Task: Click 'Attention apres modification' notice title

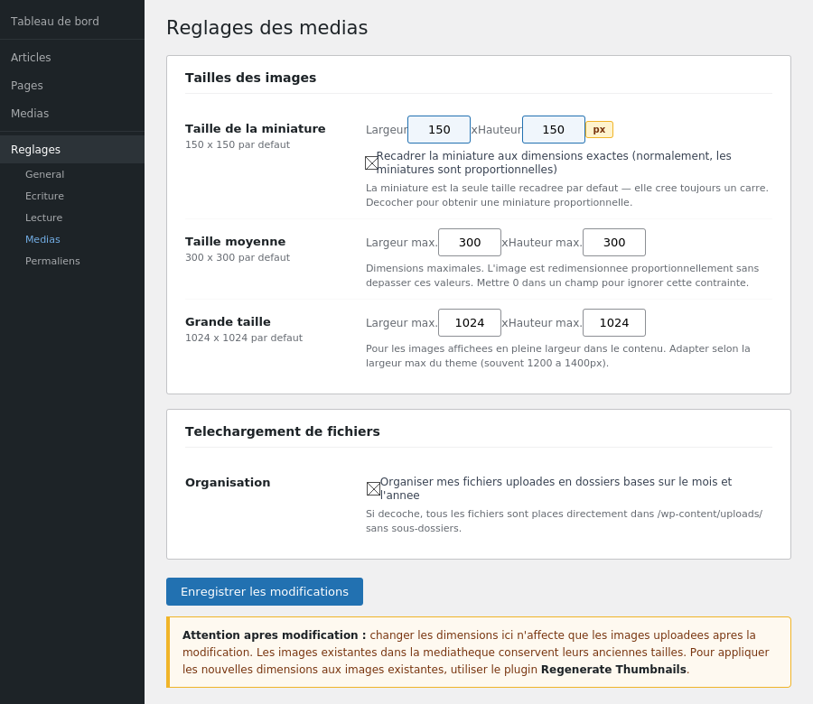Action: (x=275, y=635)
